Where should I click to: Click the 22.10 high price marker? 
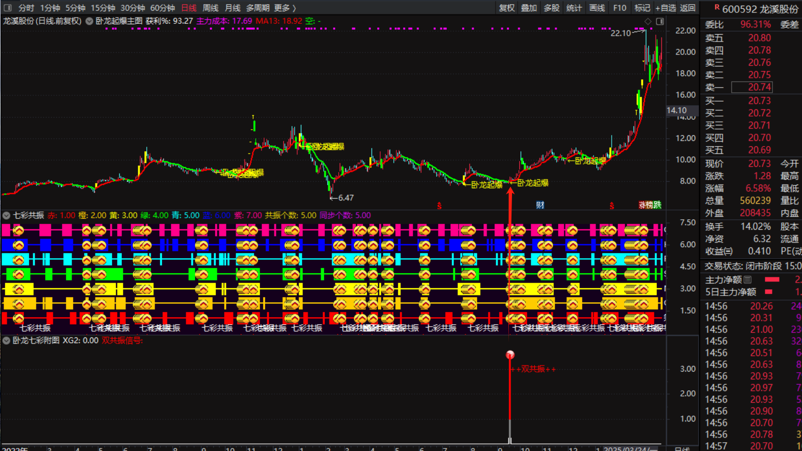coord(620,33)
